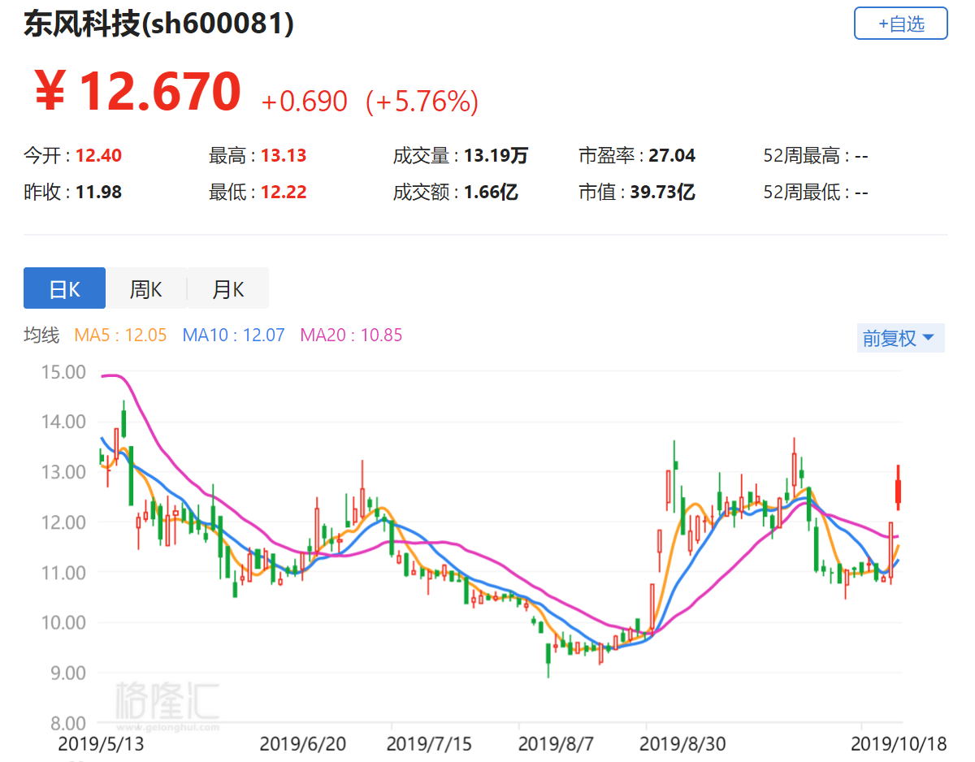Click the 成交额 turnover 1.66亿

(491, 193)
